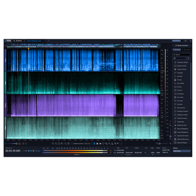Select the Initial State history entry
The height and width of the screenshot is (196, 196).
182,151
